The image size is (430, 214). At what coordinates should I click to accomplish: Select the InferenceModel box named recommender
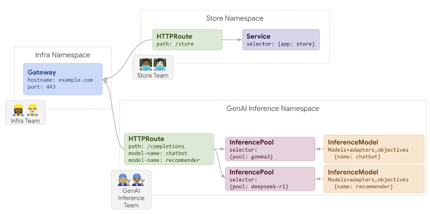tap(374, 179)
